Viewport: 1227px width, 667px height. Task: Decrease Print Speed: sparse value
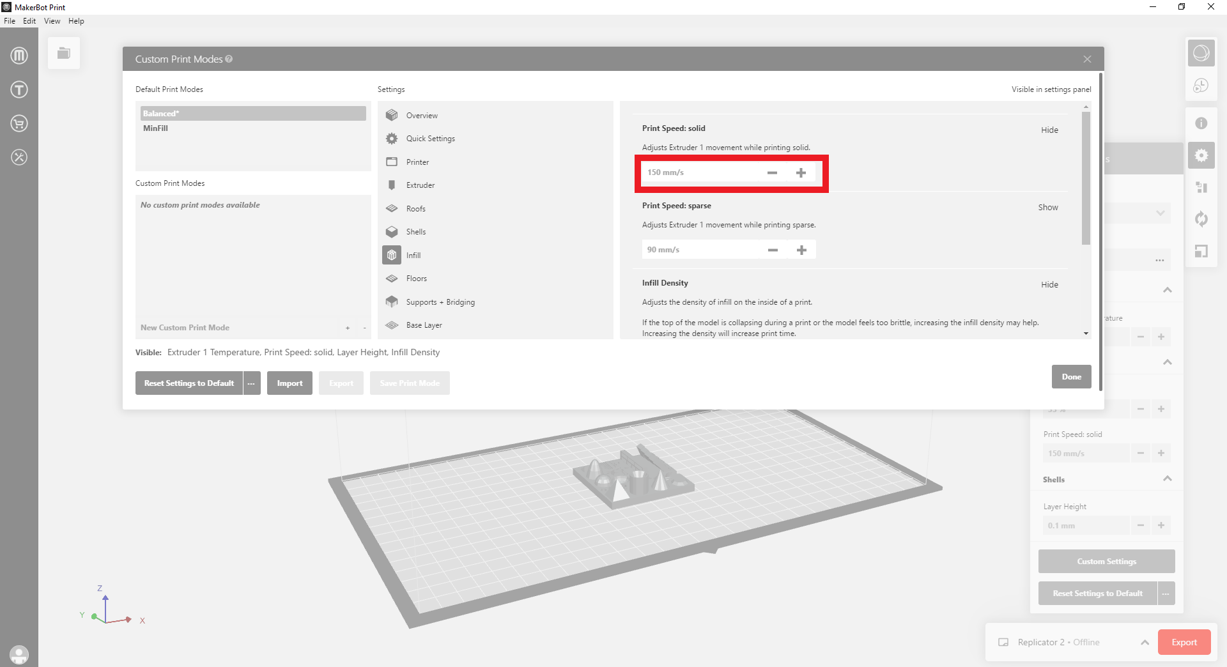coord(773,250)
